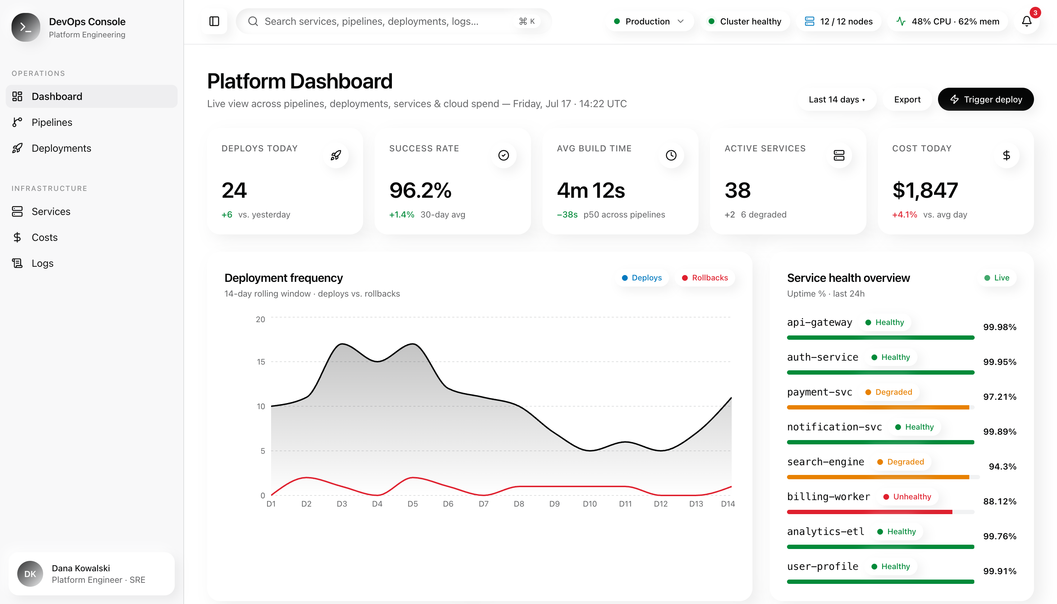Go to the Pipelines section
This screenshot has height=604, width=1057.
[92, 122]
